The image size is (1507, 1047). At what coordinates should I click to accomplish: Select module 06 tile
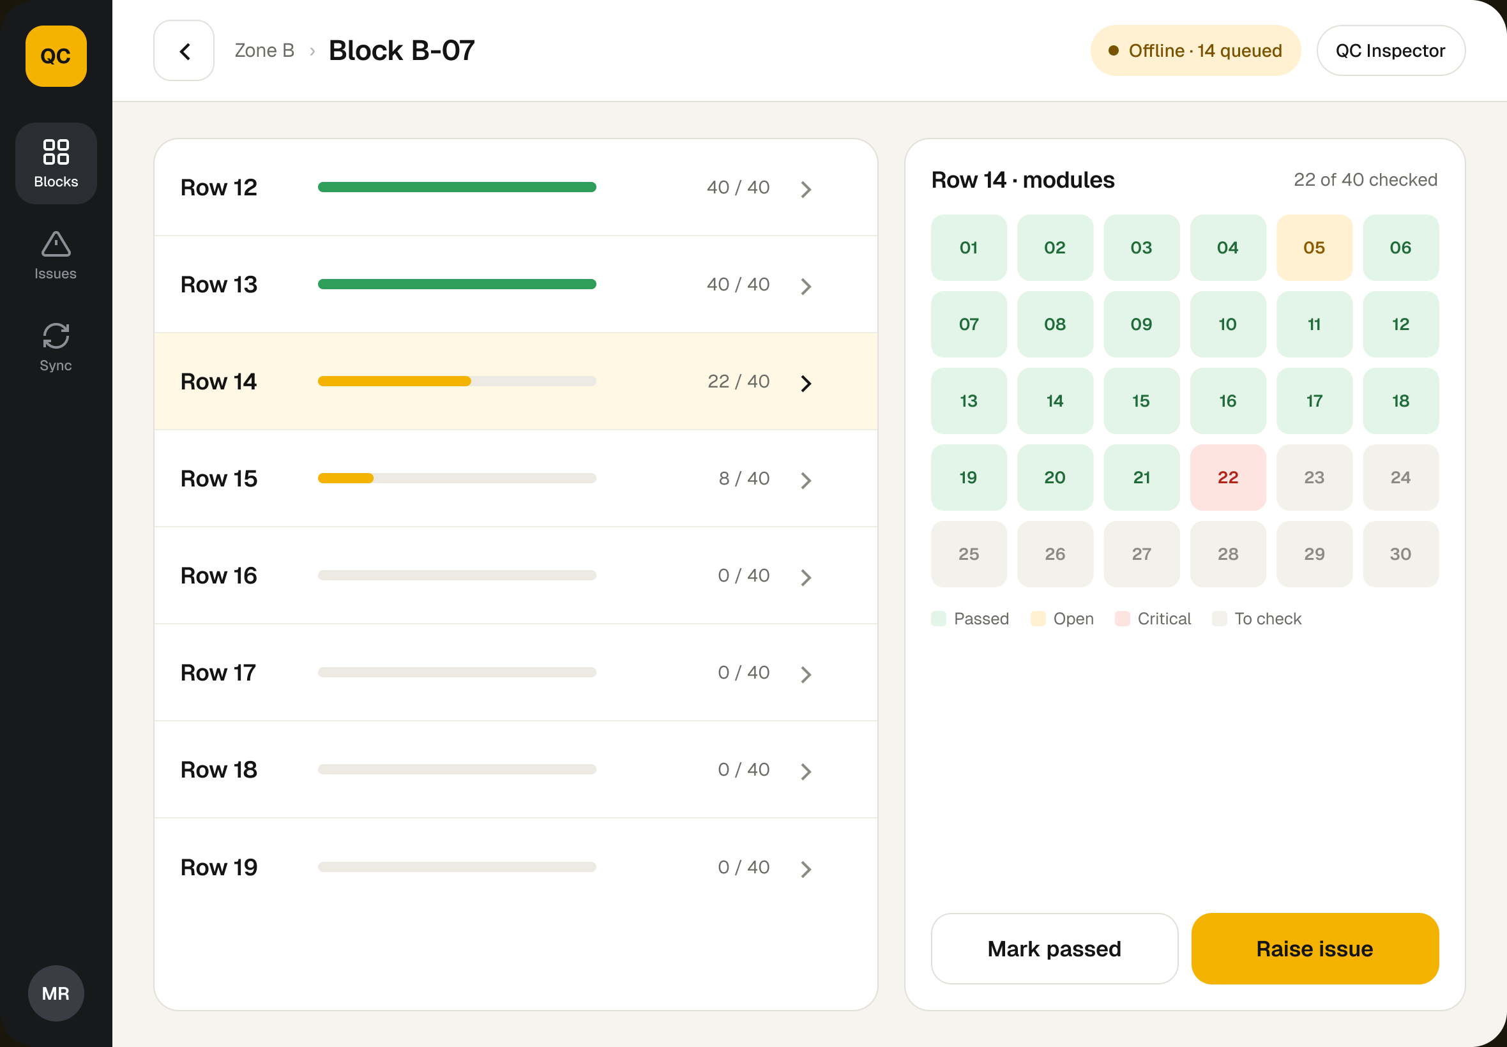coord(1401,247)
